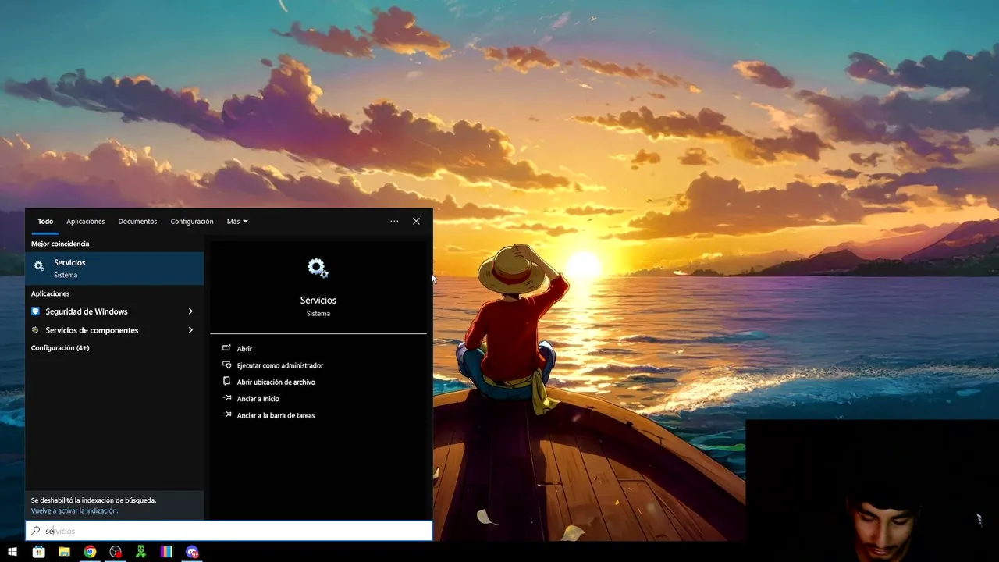The height and width of the screenshot is (562, 999).
Task: Expand the Servicios de componentes chevron arrow
Action: tap(190, 330)
